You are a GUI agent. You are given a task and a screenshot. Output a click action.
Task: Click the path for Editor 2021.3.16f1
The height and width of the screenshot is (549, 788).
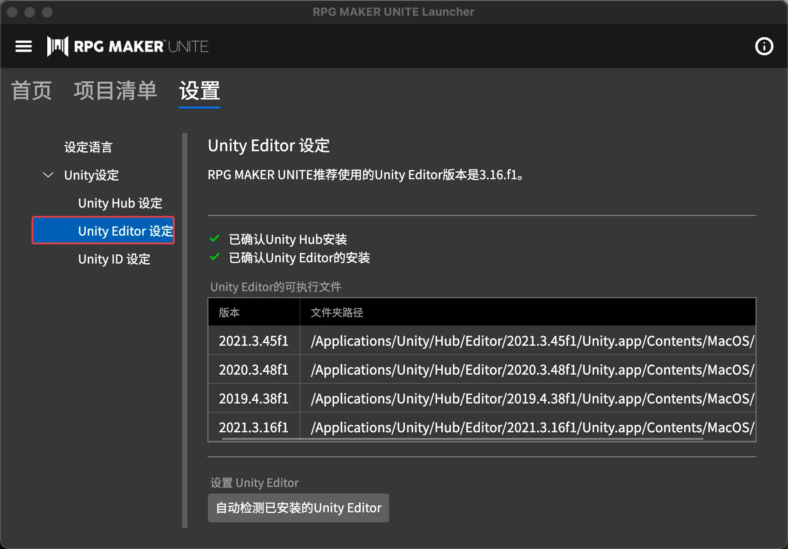pos(528,427)
